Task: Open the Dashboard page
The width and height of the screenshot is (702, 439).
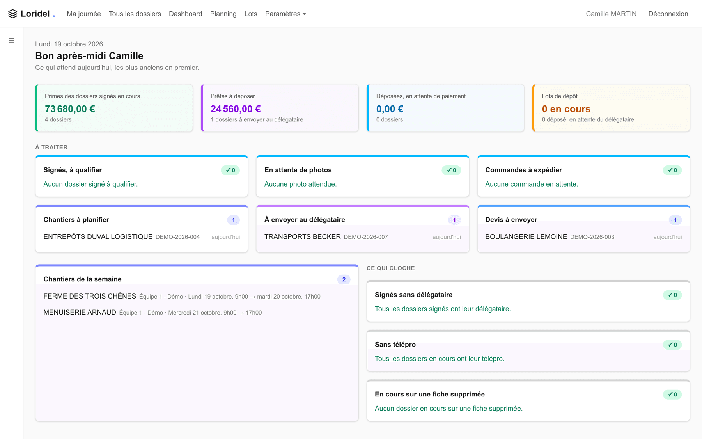Action: click(186, 14)
